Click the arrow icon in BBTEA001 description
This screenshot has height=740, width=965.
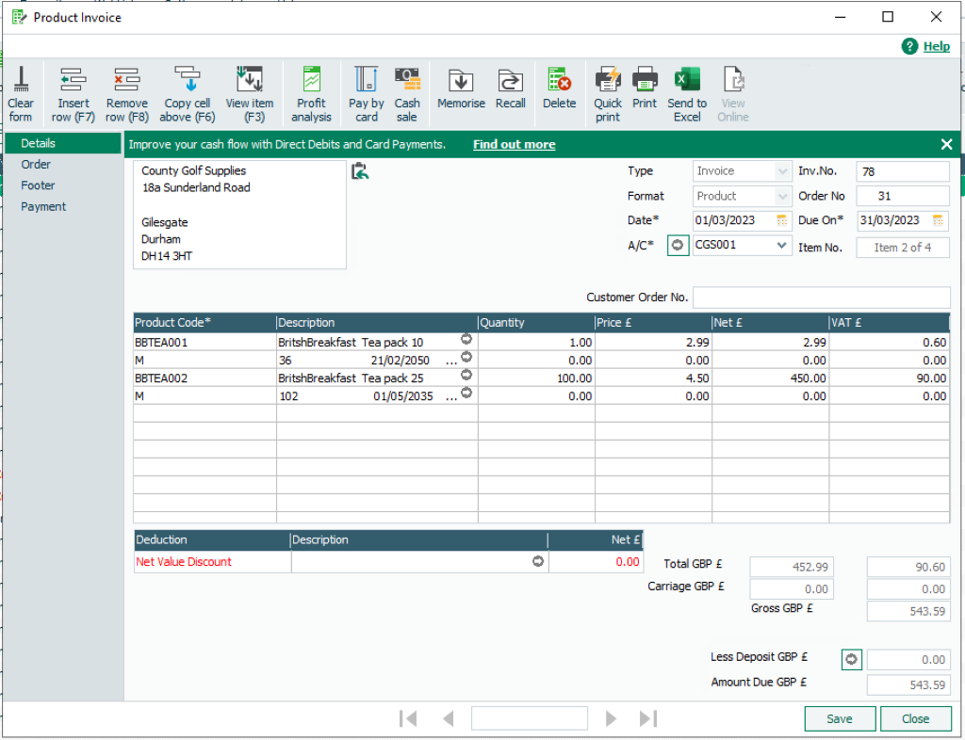(x=466, y=339)
